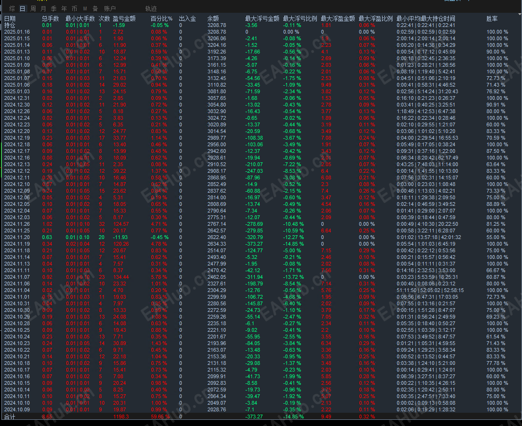Click the 盈亏金额 column header
Viewport: 522px width, 426px height.
click(x=124, y=18)
